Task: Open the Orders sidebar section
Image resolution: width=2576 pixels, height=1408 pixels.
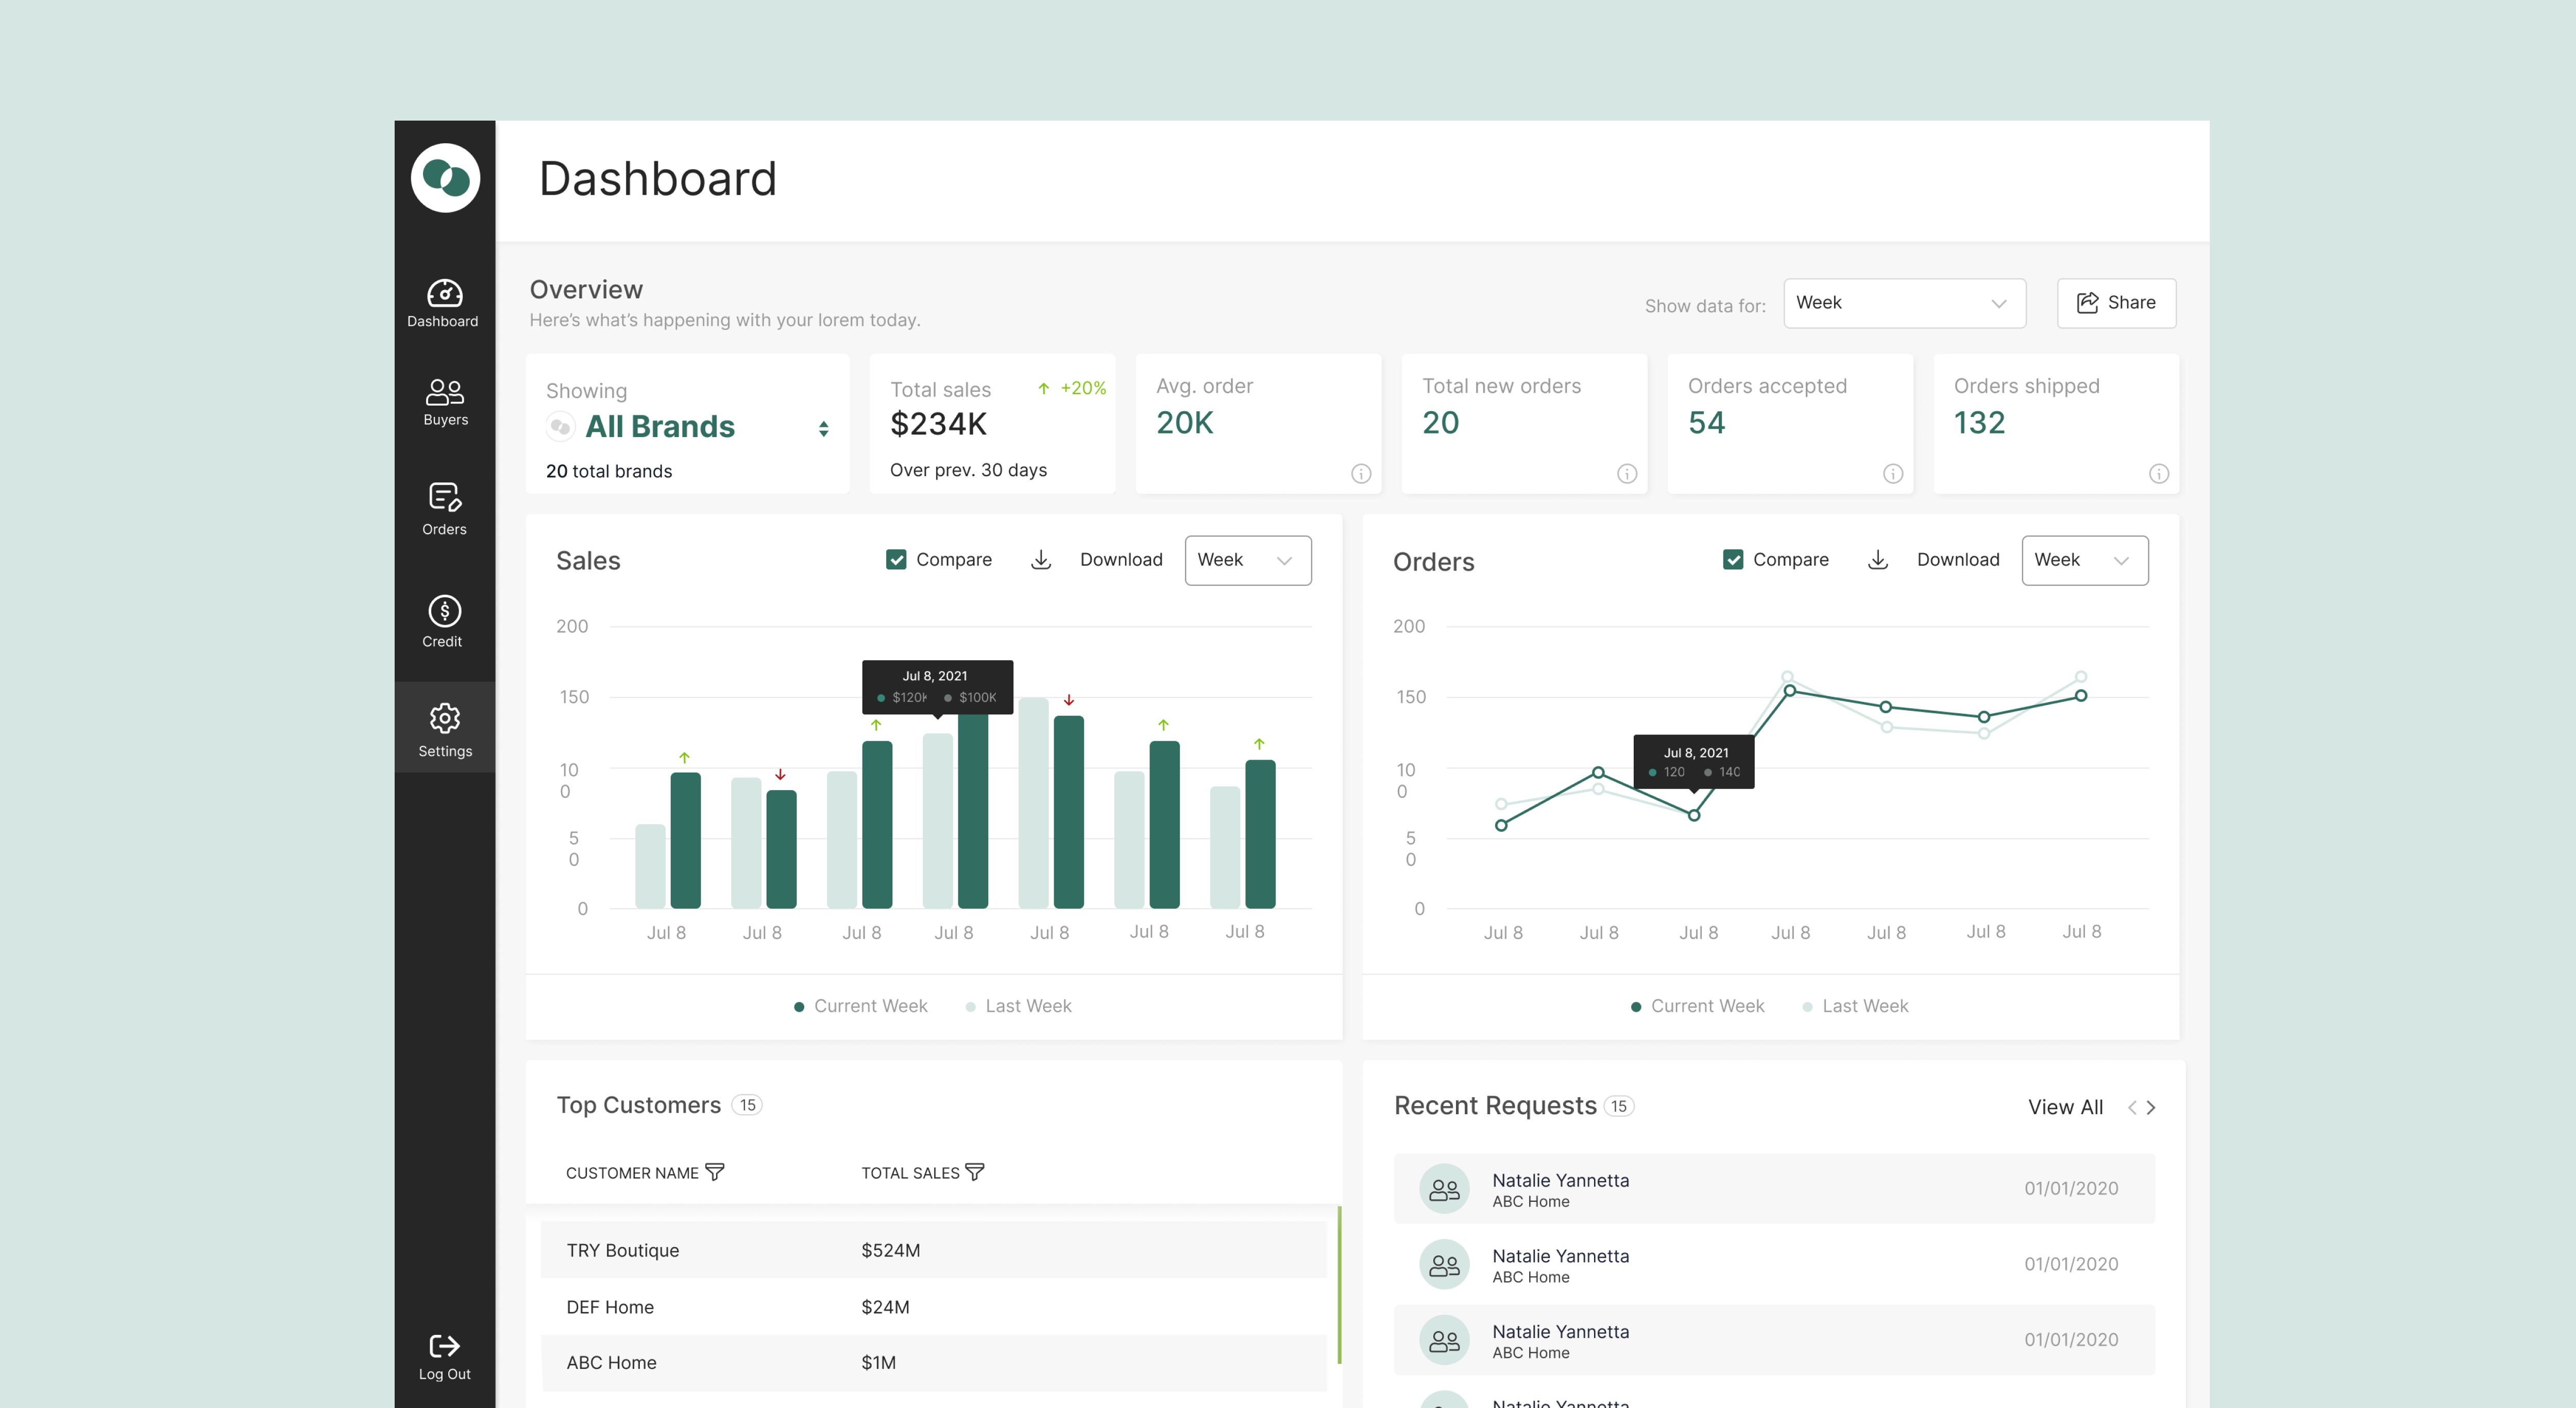Action: (x=445, y=509)
